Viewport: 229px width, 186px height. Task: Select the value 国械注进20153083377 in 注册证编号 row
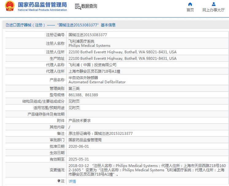[88, 35]
